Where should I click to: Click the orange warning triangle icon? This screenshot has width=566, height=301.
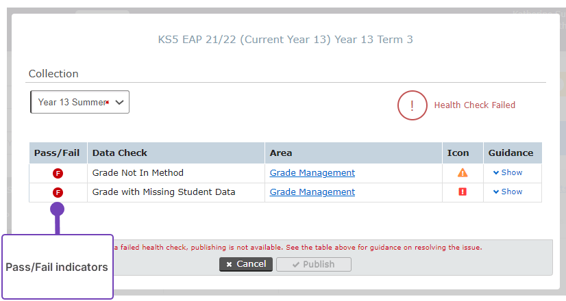tap(463, 173)
